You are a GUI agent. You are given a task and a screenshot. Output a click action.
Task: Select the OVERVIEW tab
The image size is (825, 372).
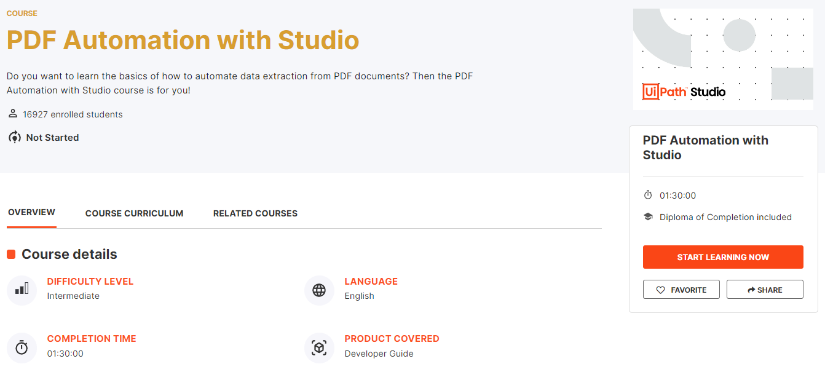pos(31,212)
